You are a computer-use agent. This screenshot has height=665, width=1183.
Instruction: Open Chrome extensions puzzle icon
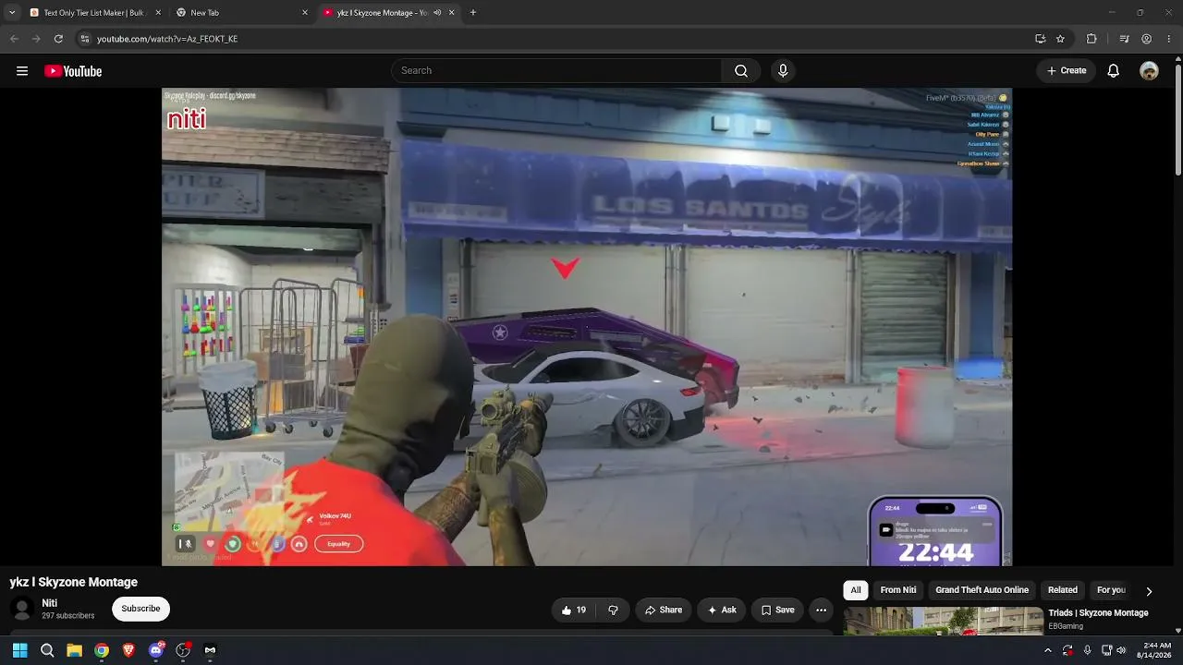[x=1092, y=39]
